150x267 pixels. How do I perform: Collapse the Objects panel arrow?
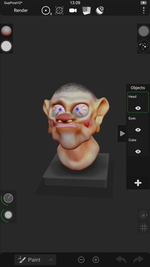(122, 133)
